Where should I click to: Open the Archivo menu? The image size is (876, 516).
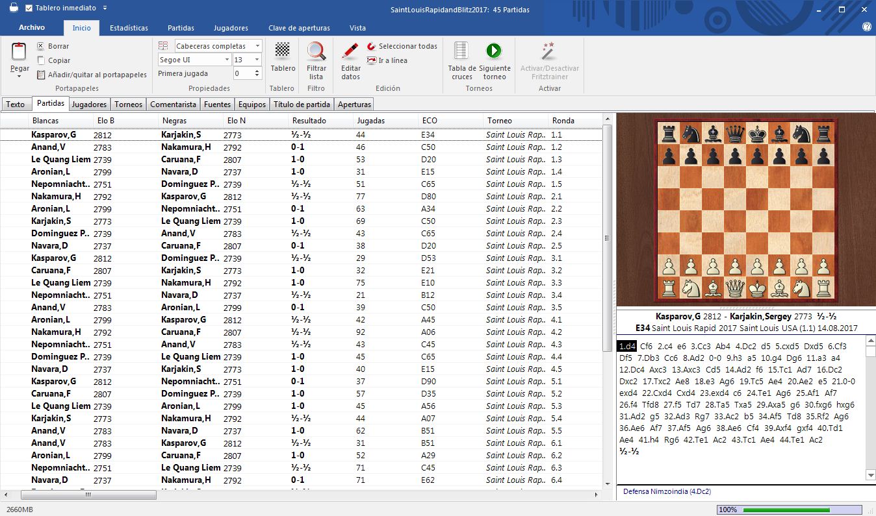31,28
